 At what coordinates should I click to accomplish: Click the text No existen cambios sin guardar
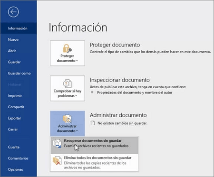point(122,123)
